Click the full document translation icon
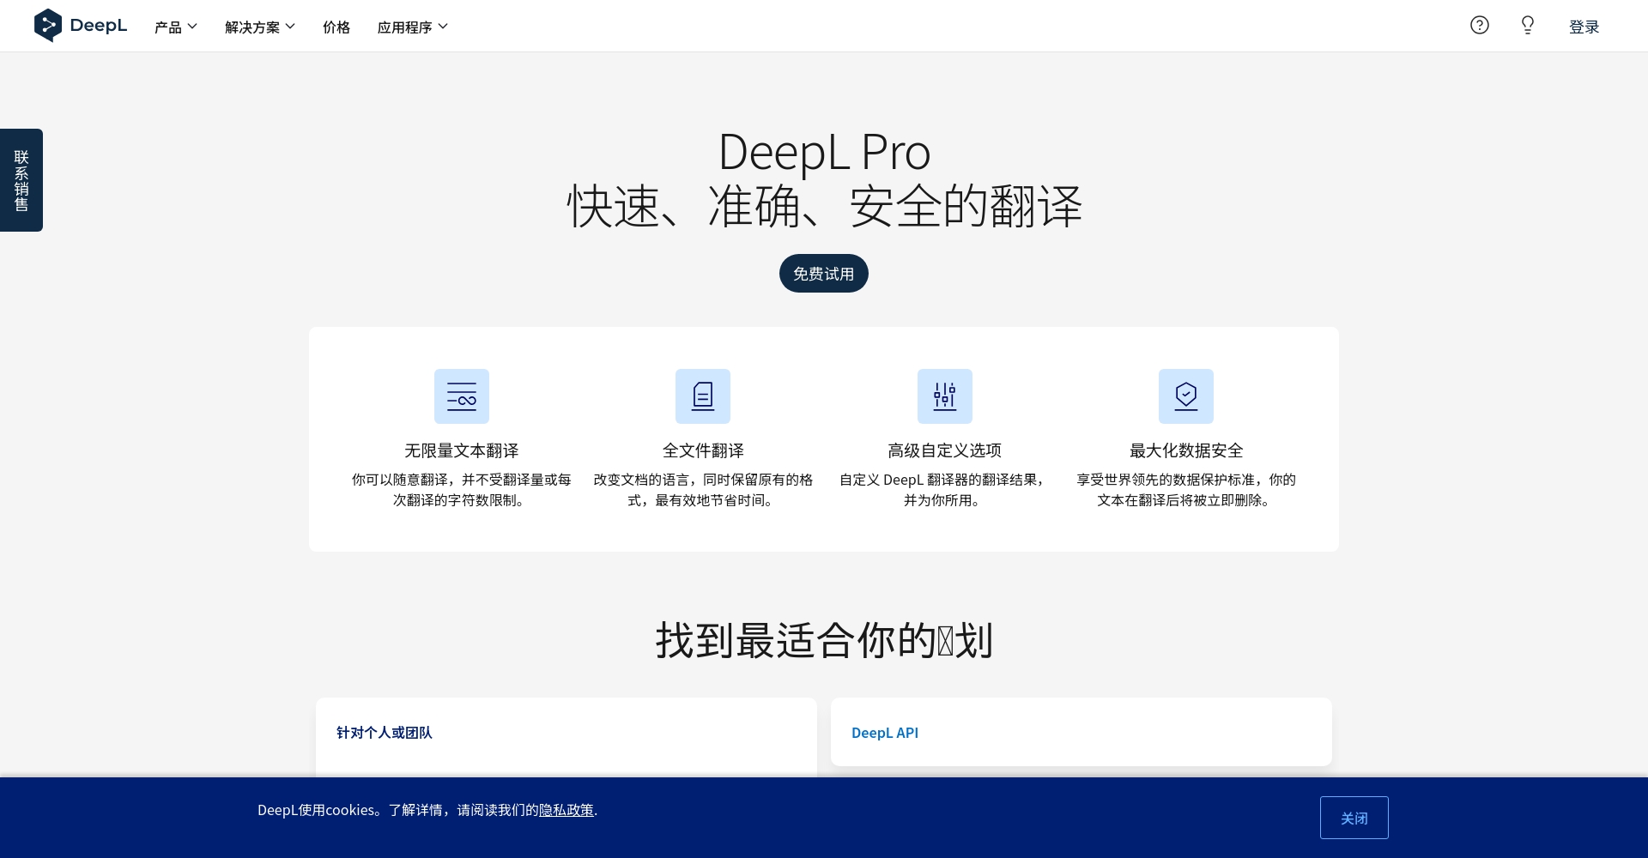This screenshot has width=1648, height=858. tap(703, 396)
